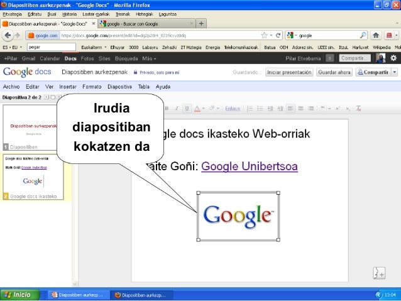Viewport: 401px width, 301px height.
Task: Open the Archivo menu
Action: pos(11,87)
